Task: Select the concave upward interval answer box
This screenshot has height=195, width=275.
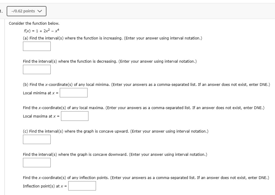Action: click(x=37, y=139)
